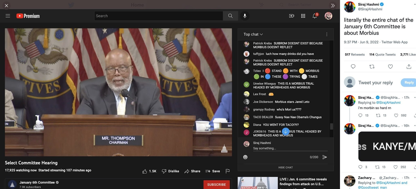Click tuffyjon chat message author

click(x=258, y=54)
